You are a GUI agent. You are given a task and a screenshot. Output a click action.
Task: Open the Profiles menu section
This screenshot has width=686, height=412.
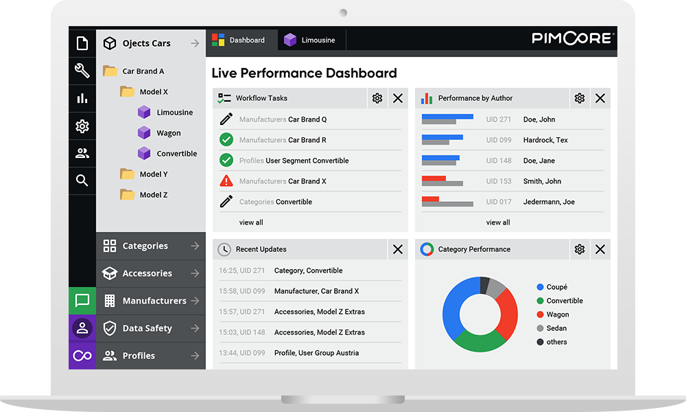point(151,356)
